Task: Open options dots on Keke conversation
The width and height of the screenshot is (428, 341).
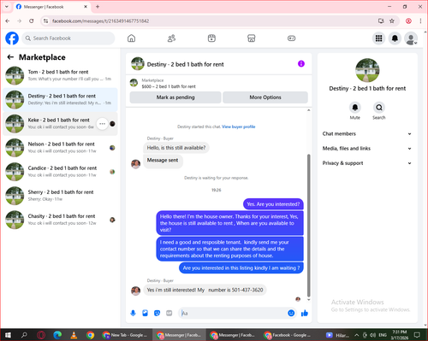Action: coord(102,124)
